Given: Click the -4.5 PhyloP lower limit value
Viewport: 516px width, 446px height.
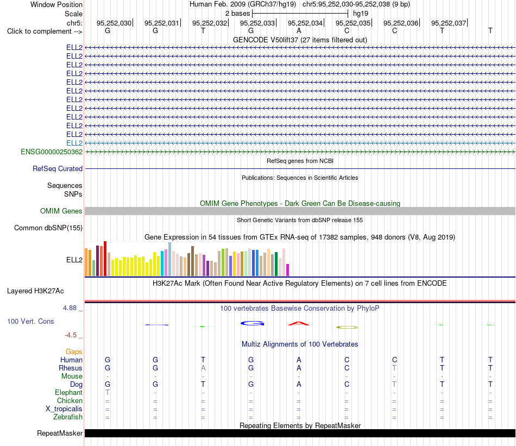Looking at the screenshot, I should (71, 335).
